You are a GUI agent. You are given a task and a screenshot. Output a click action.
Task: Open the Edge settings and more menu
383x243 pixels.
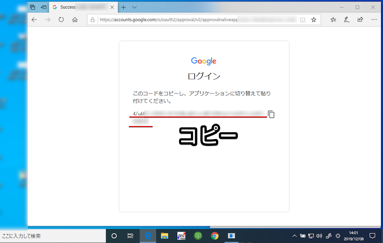[373, 20]
